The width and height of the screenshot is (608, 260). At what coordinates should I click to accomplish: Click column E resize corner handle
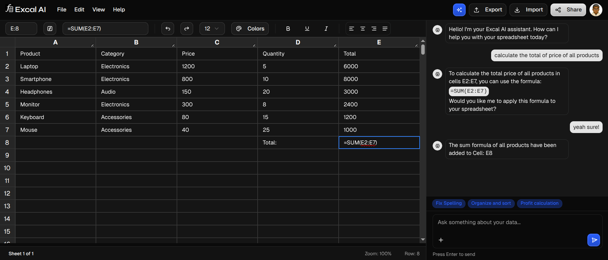[x=416, y=45]
